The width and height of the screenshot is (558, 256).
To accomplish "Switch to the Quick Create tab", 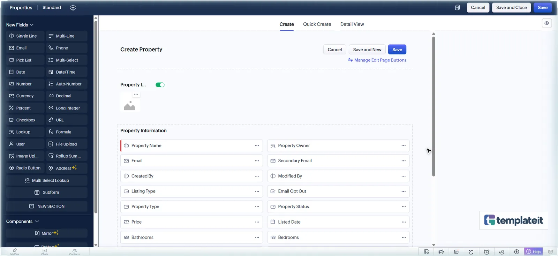I will [317, 24].
